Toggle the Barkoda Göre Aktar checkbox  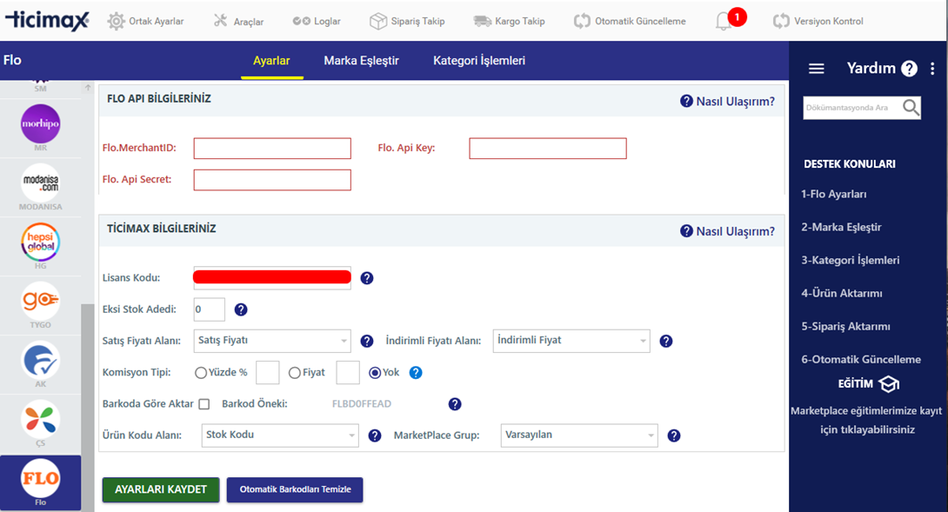(x=204, y=404)
